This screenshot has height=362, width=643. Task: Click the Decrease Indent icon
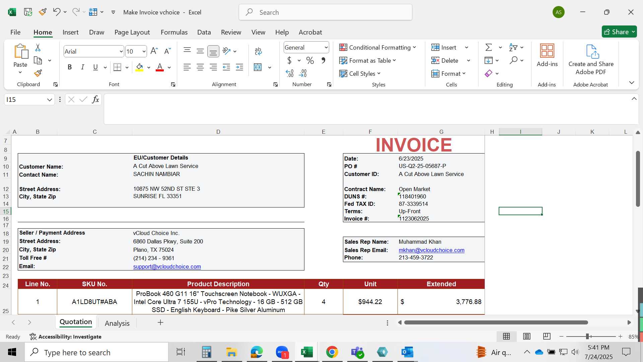pos(226,67)
